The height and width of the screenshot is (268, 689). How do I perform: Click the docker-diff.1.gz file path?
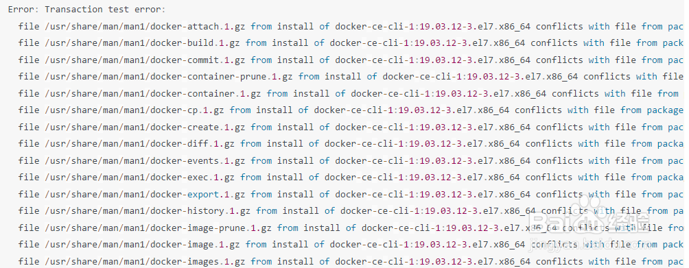140,144
